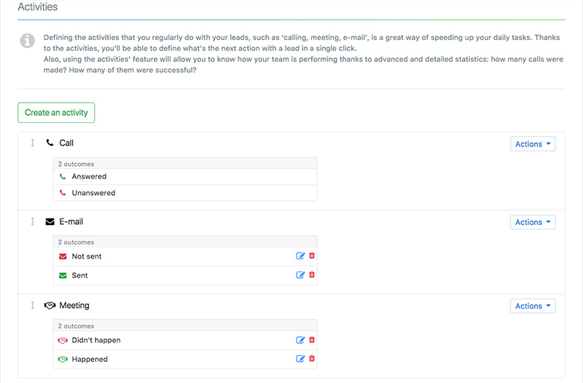583x383 pixels.
Task: Edit the 'Didn't happen' meeting outcome
Action: (x=300, y=340)
